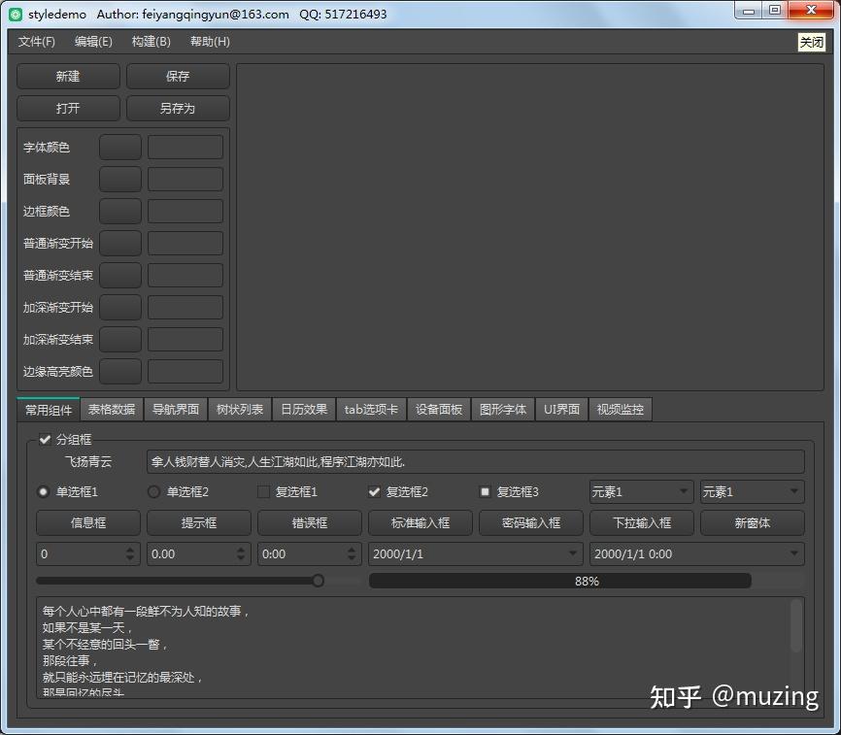Click the horizontal slider handle
The image size is (841, 735).
[319, 581]
